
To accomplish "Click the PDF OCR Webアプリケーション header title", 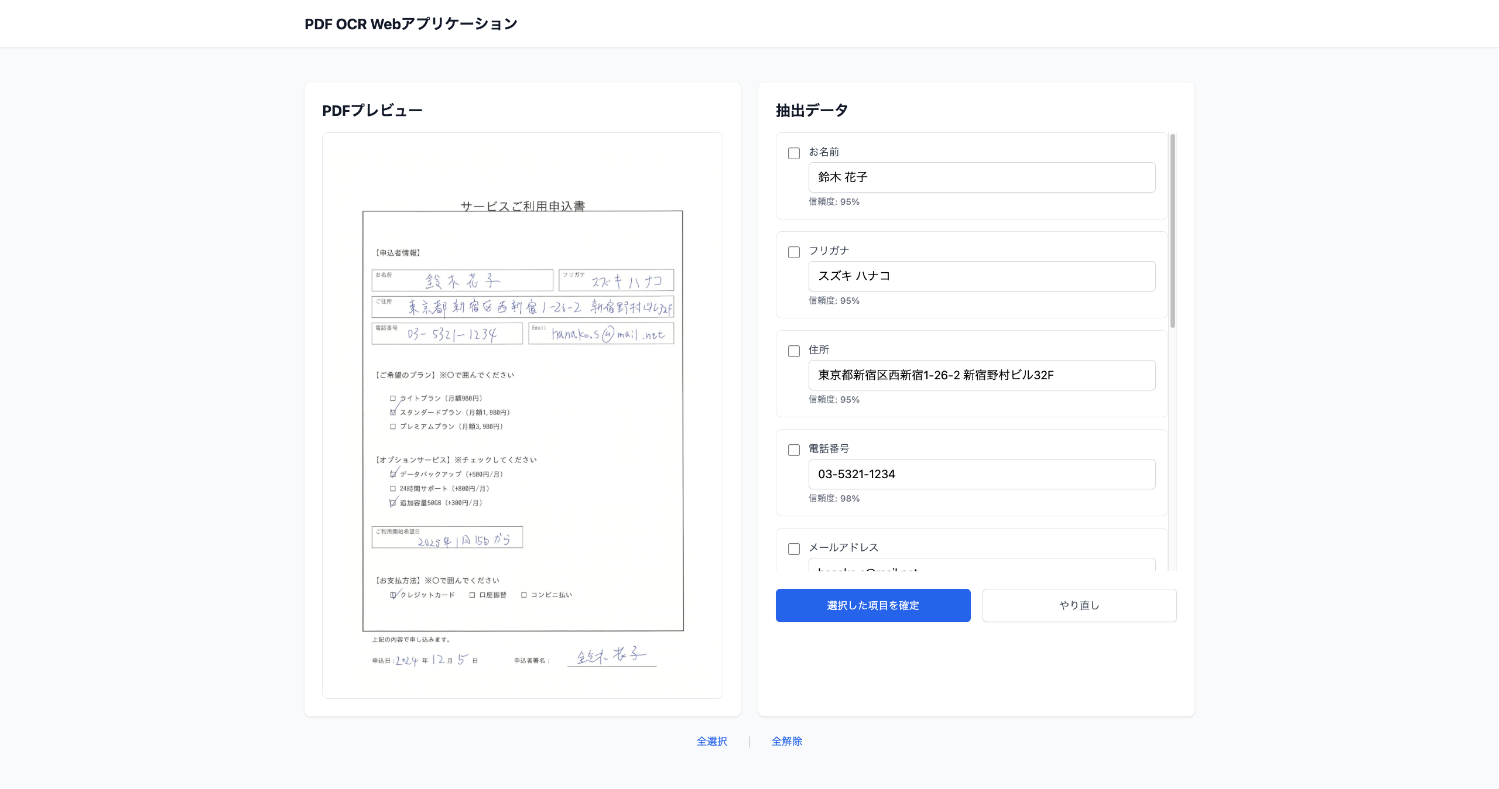I will tap(410, 23).
